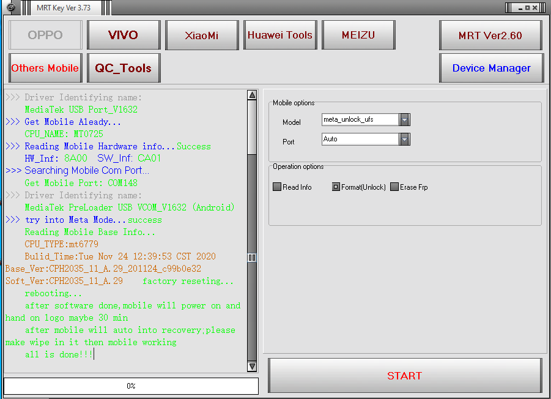
Task: Enable the Read Info checkbox
Action: [277, 187]
